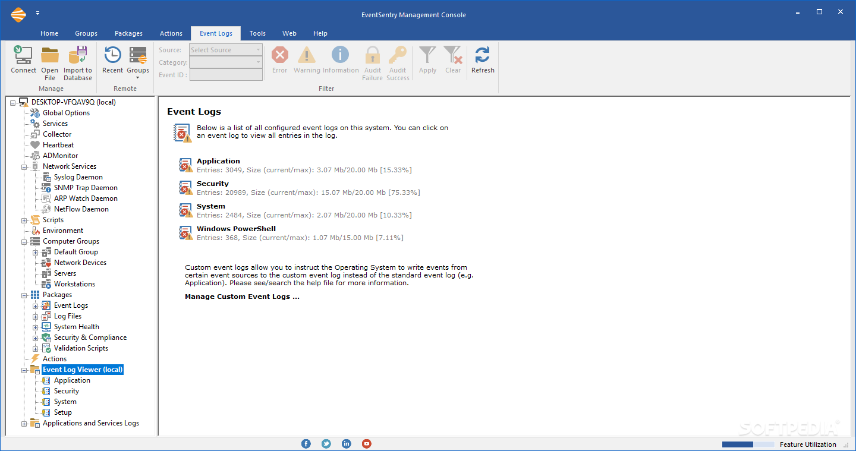856x451 pixels.
Task: Select the Environment tree item
Action: coord(63,231)
